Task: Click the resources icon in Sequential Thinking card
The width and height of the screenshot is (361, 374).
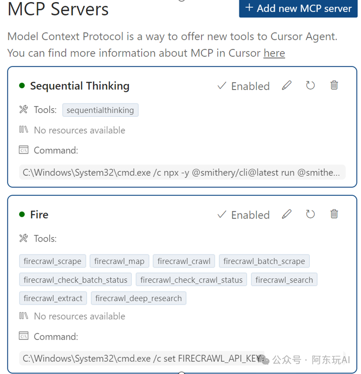Action: pos(23,130)
